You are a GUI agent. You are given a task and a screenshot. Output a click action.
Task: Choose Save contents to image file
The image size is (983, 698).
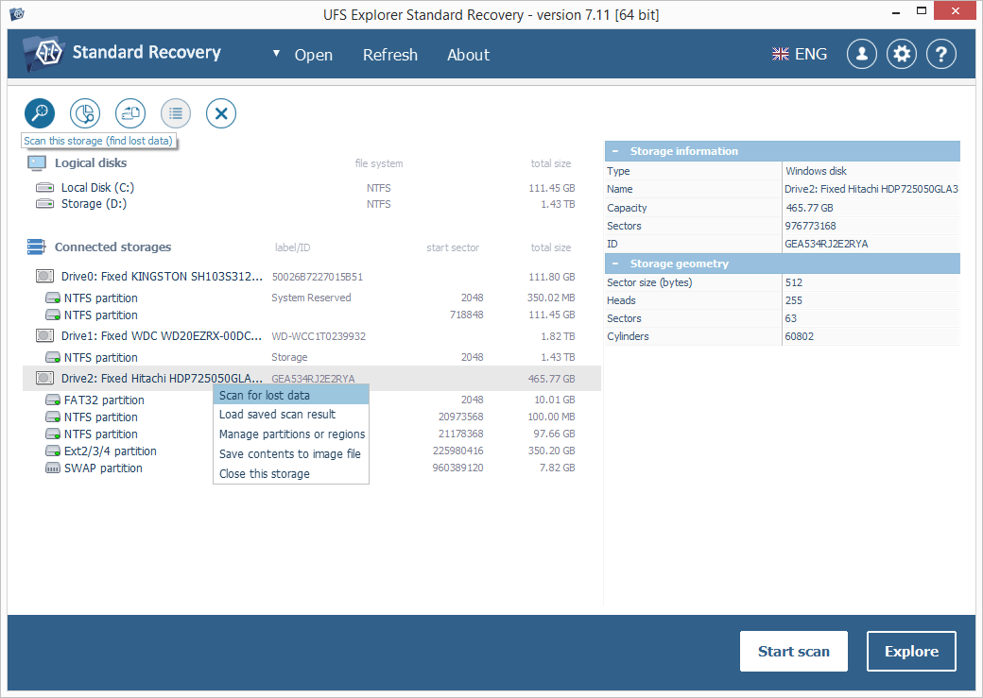(x=291, y=454)
